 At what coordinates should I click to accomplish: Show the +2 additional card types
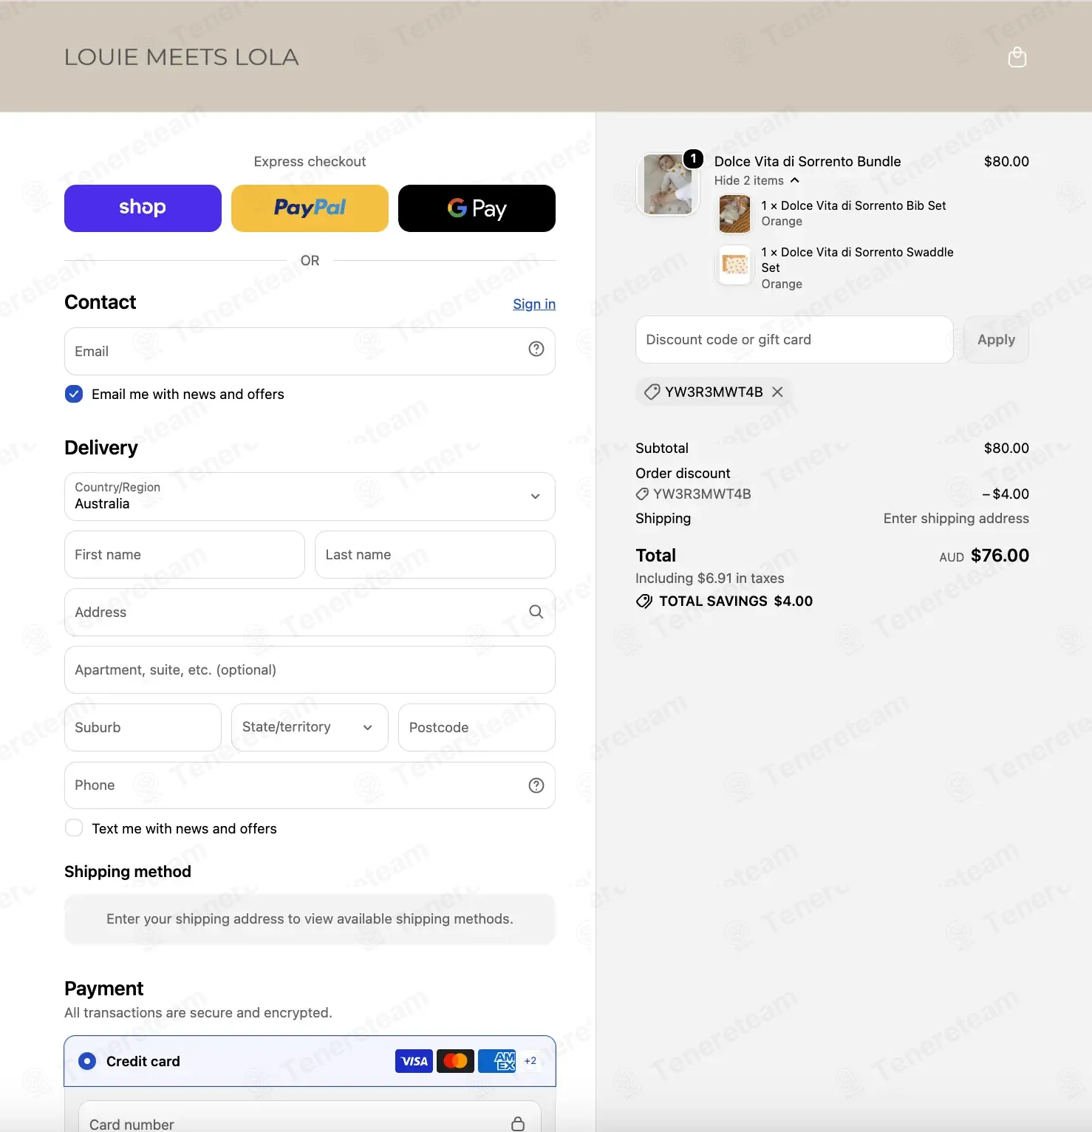pos(530,1061)
